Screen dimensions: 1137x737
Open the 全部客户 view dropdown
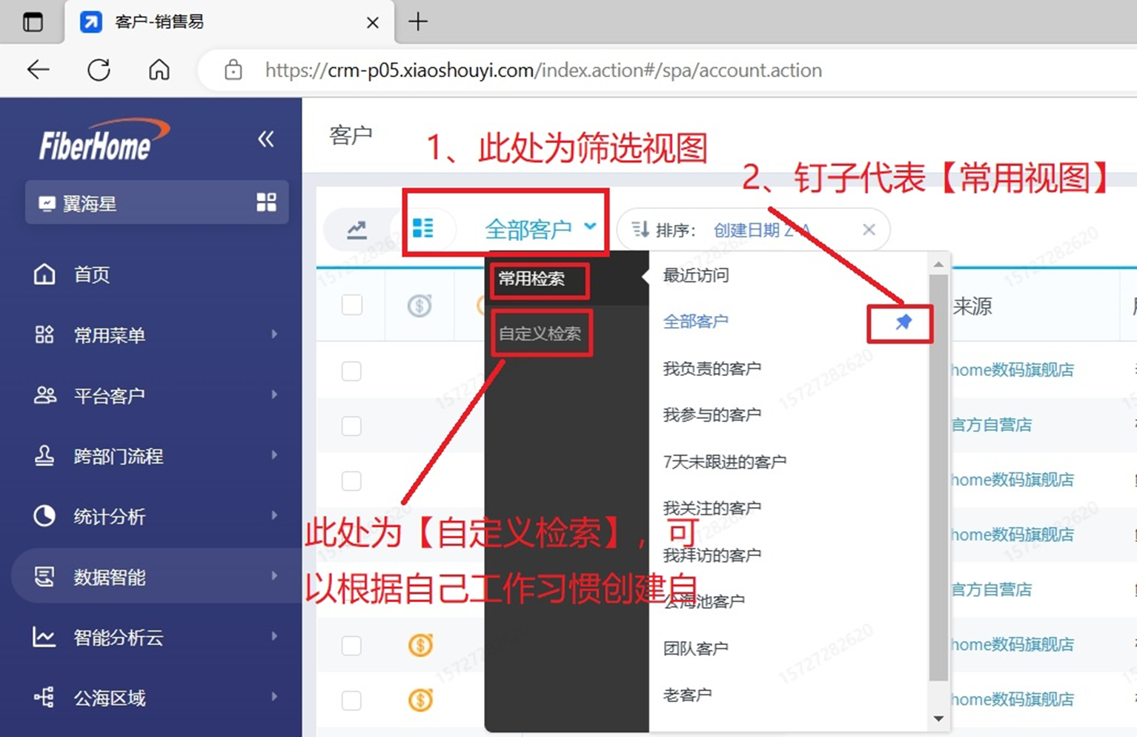pos(540,229)
